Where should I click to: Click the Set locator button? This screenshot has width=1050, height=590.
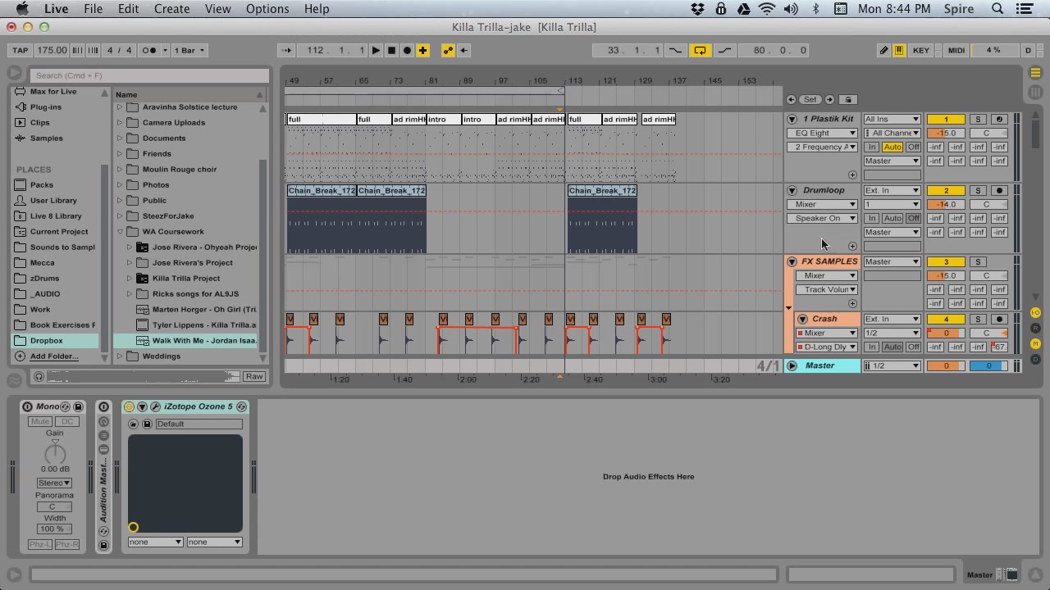[810, 99]
